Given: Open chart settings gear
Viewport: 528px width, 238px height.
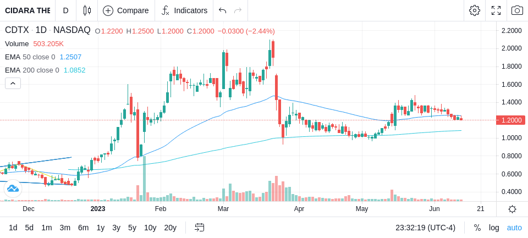Looking at the screenshot, I should 475,10.
